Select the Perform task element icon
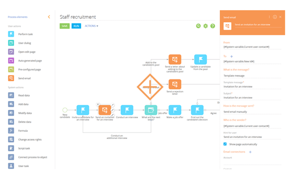 click(11, 34)
